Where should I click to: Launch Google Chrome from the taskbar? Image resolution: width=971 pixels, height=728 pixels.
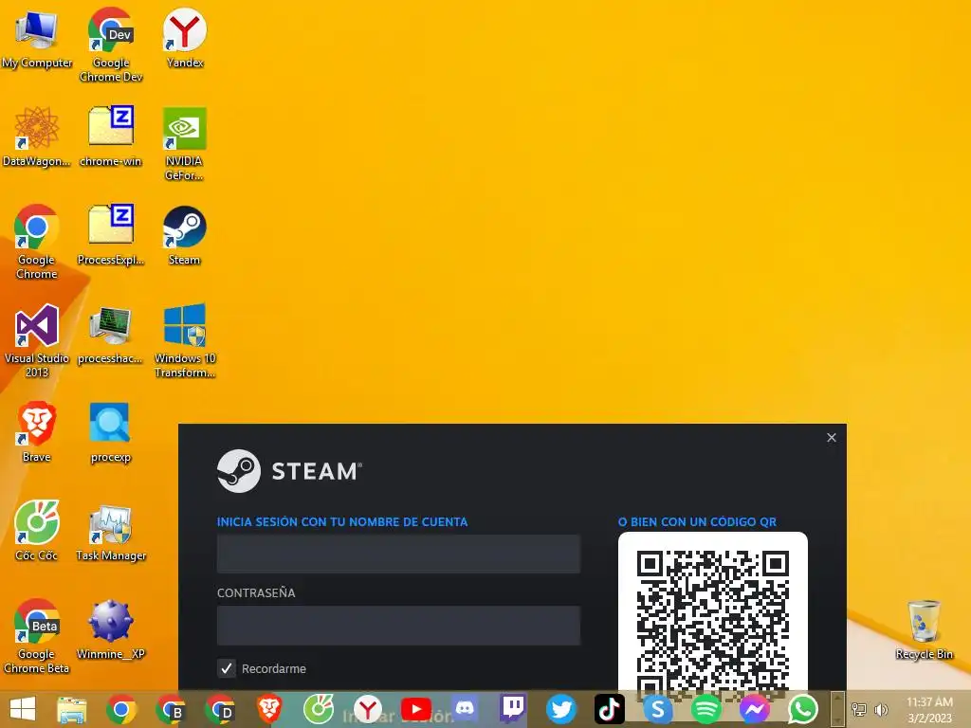point(121,709)
